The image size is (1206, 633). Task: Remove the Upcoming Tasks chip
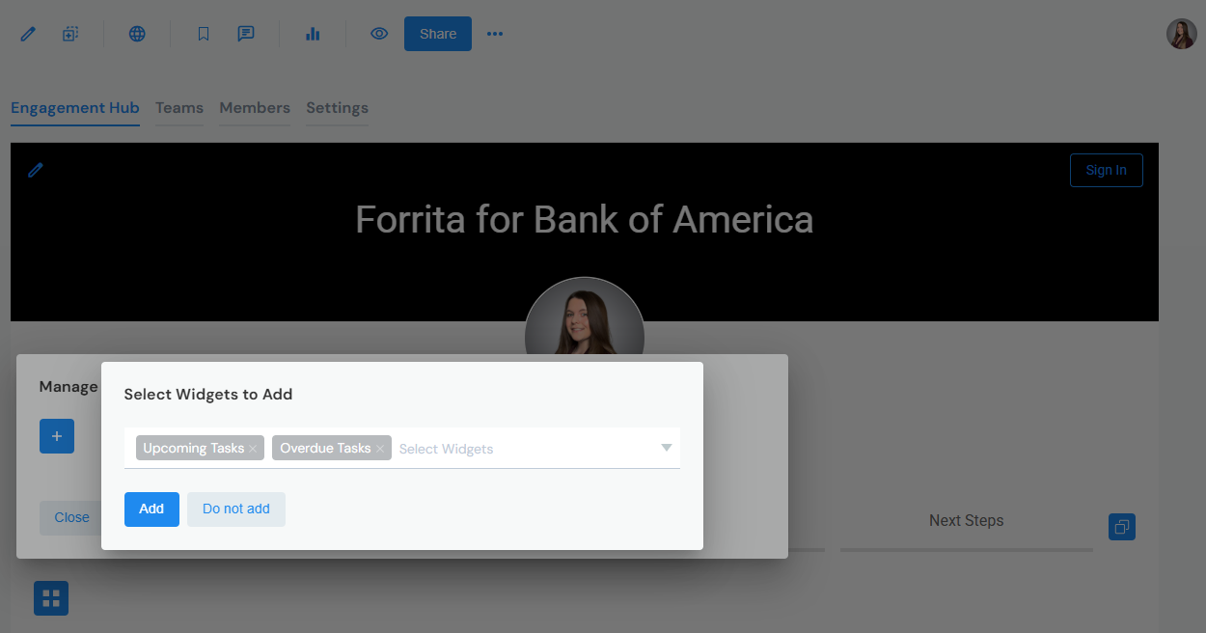tap(253, 449)
